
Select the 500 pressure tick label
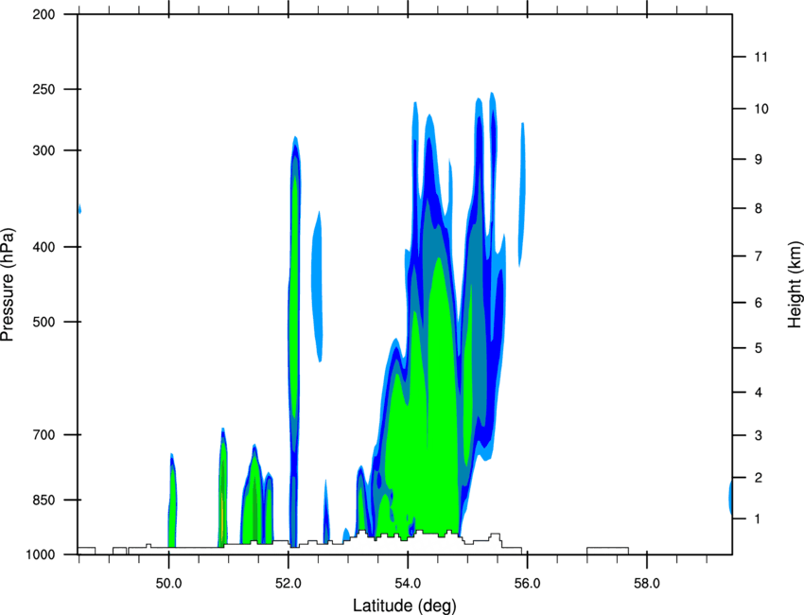tap(44, 322)
